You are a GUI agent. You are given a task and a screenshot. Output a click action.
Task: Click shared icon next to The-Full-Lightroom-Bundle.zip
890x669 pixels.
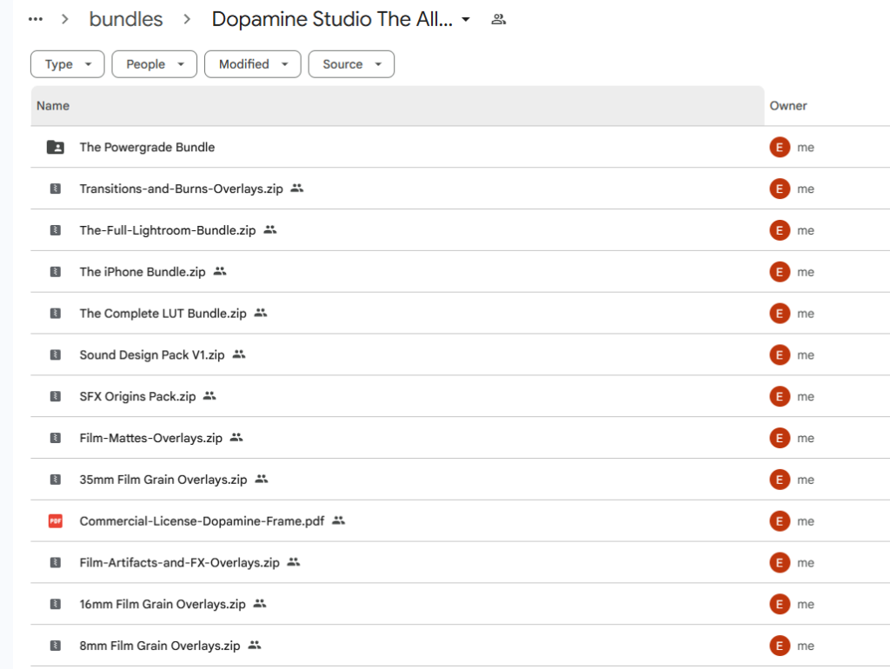[x=270, y=229]
